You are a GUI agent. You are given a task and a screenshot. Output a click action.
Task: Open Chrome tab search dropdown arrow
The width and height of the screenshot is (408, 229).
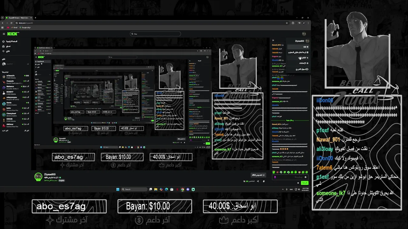(x=3, y=18)
